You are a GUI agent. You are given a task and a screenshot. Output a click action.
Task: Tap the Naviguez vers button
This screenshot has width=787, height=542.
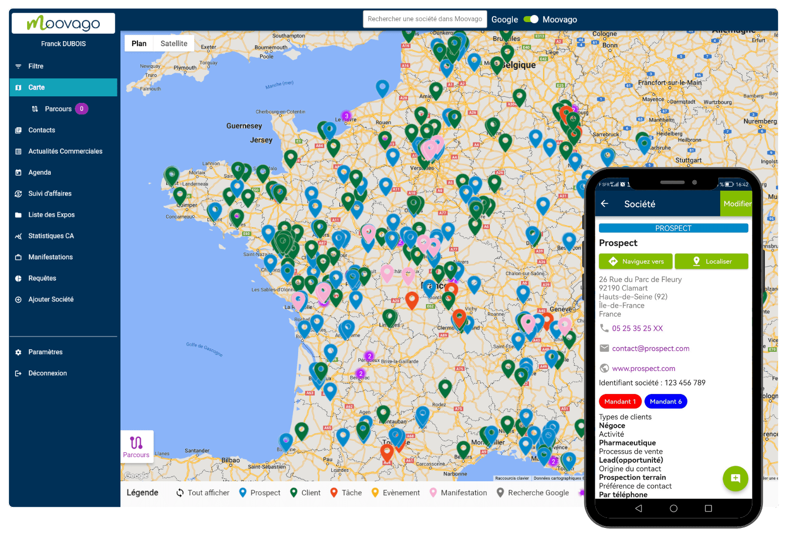[x=636, y=261]
